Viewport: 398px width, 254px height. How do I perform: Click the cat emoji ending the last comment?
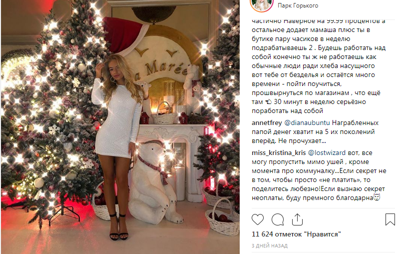pyautogui.click(x=377, y=197)
